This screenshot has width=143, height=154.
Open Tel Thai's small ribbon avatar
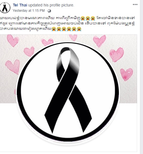(x=5, y=8)
